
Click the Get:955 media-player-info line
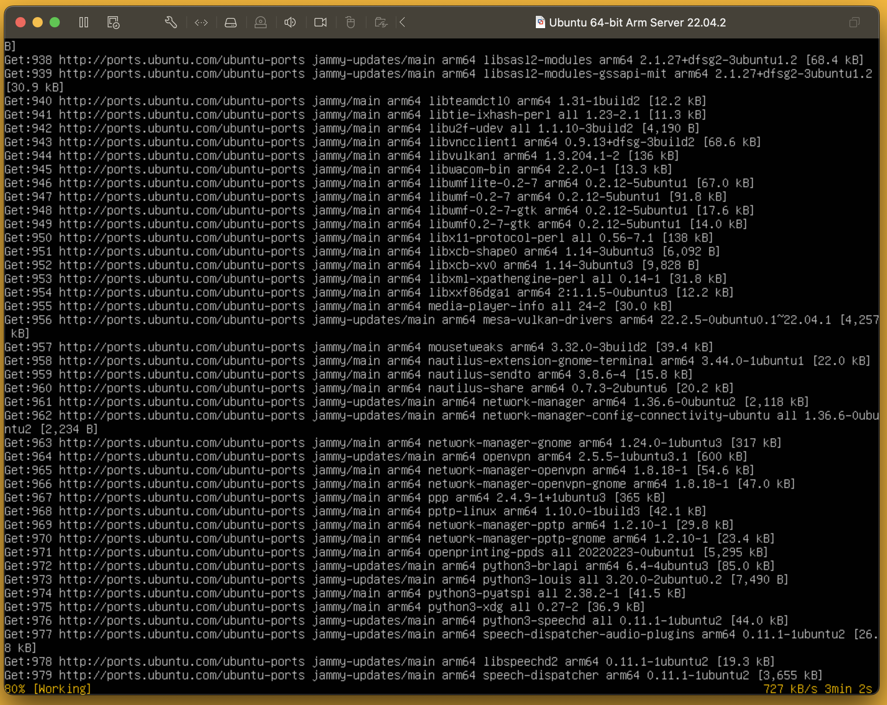point(338,306)
